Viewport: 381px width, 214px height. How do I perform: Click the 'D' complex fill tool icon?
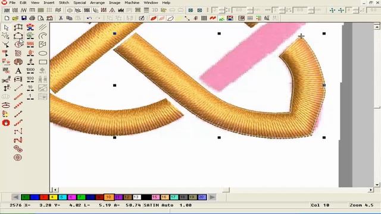tap(18, 53)
